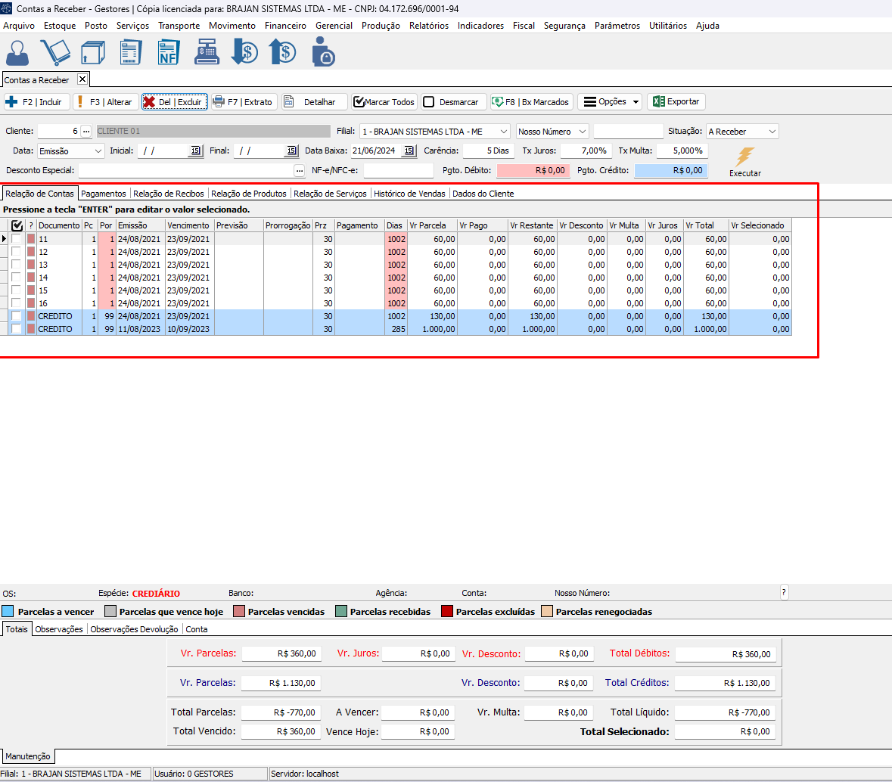Click the Executar lightning bolt icon
Image resolution: width=892 pixels, height=782 pixels.
point(745,157)
